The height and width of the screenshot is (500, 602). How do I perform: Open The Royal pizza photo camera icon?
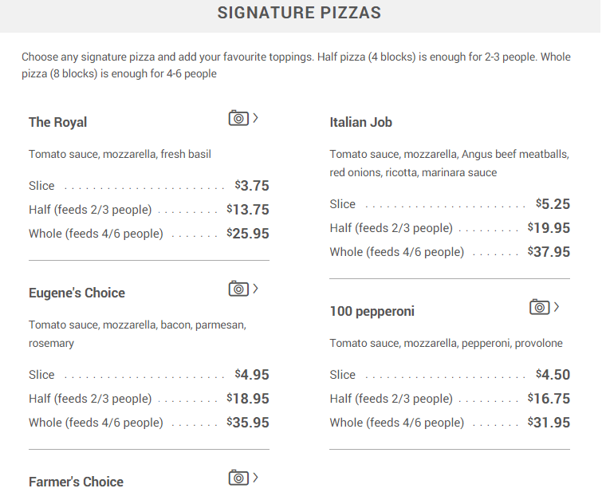pos(238,118)
